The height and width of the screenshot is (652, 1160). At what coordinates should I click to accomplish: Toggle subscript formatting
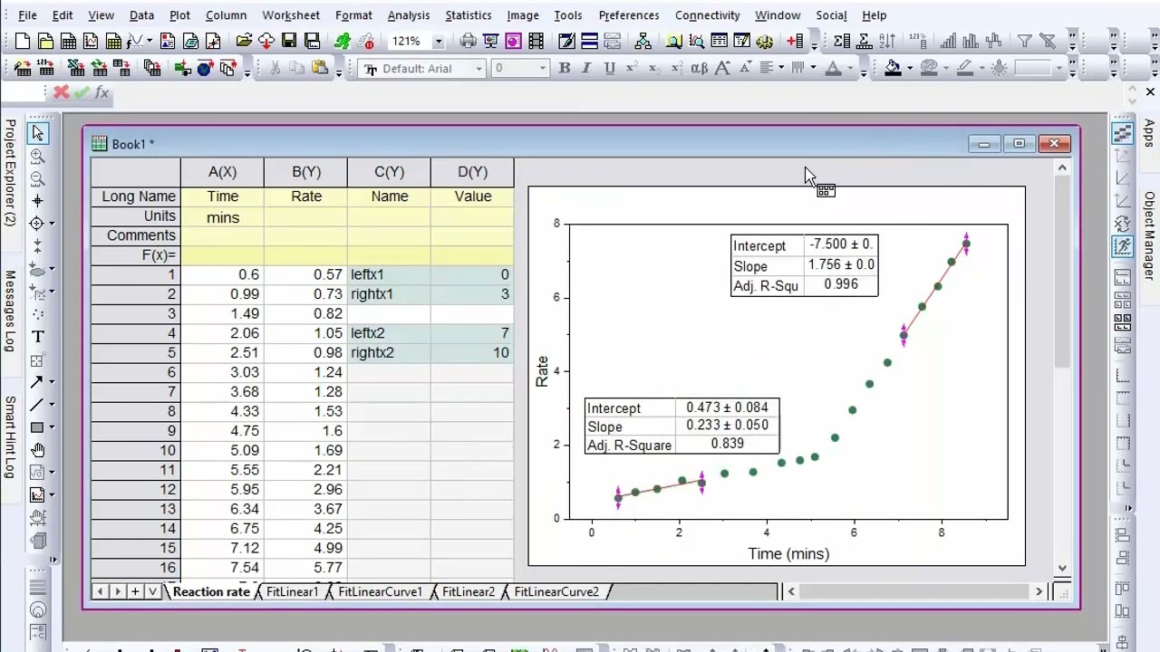click(x=654, y=68)
